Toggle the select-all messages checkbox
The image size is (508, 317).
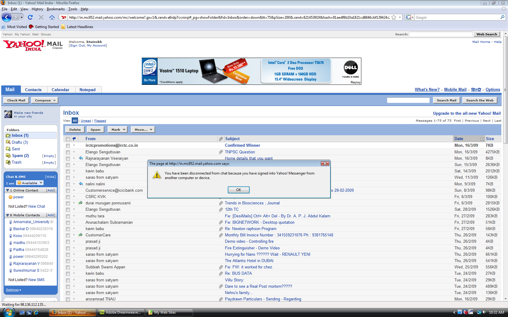point(68,139)
